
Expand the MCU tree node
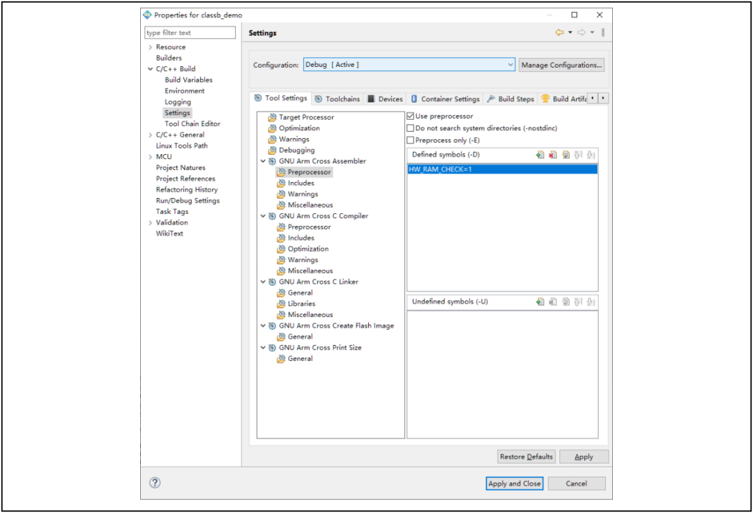click(151, 157)
